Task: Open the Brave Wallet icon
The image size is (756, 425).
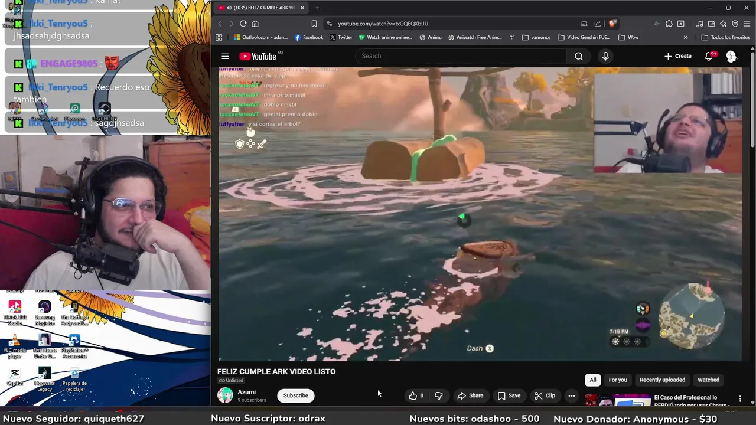Action: click(x=712, y=24)
